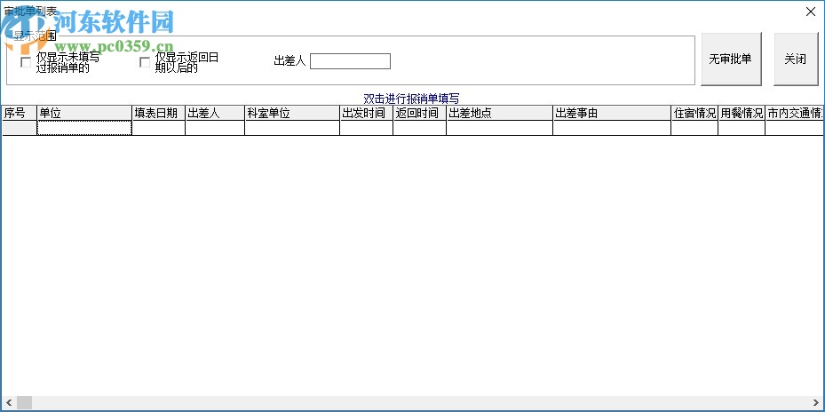Check 仅显示未填写过报销单的 checkbox

pyautogui.click(x=26, y=63)
